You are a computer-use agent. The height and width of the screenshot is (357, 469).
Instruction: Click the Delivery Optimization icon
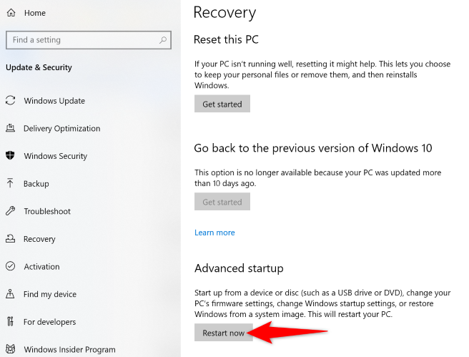click(x=10, y=129)
